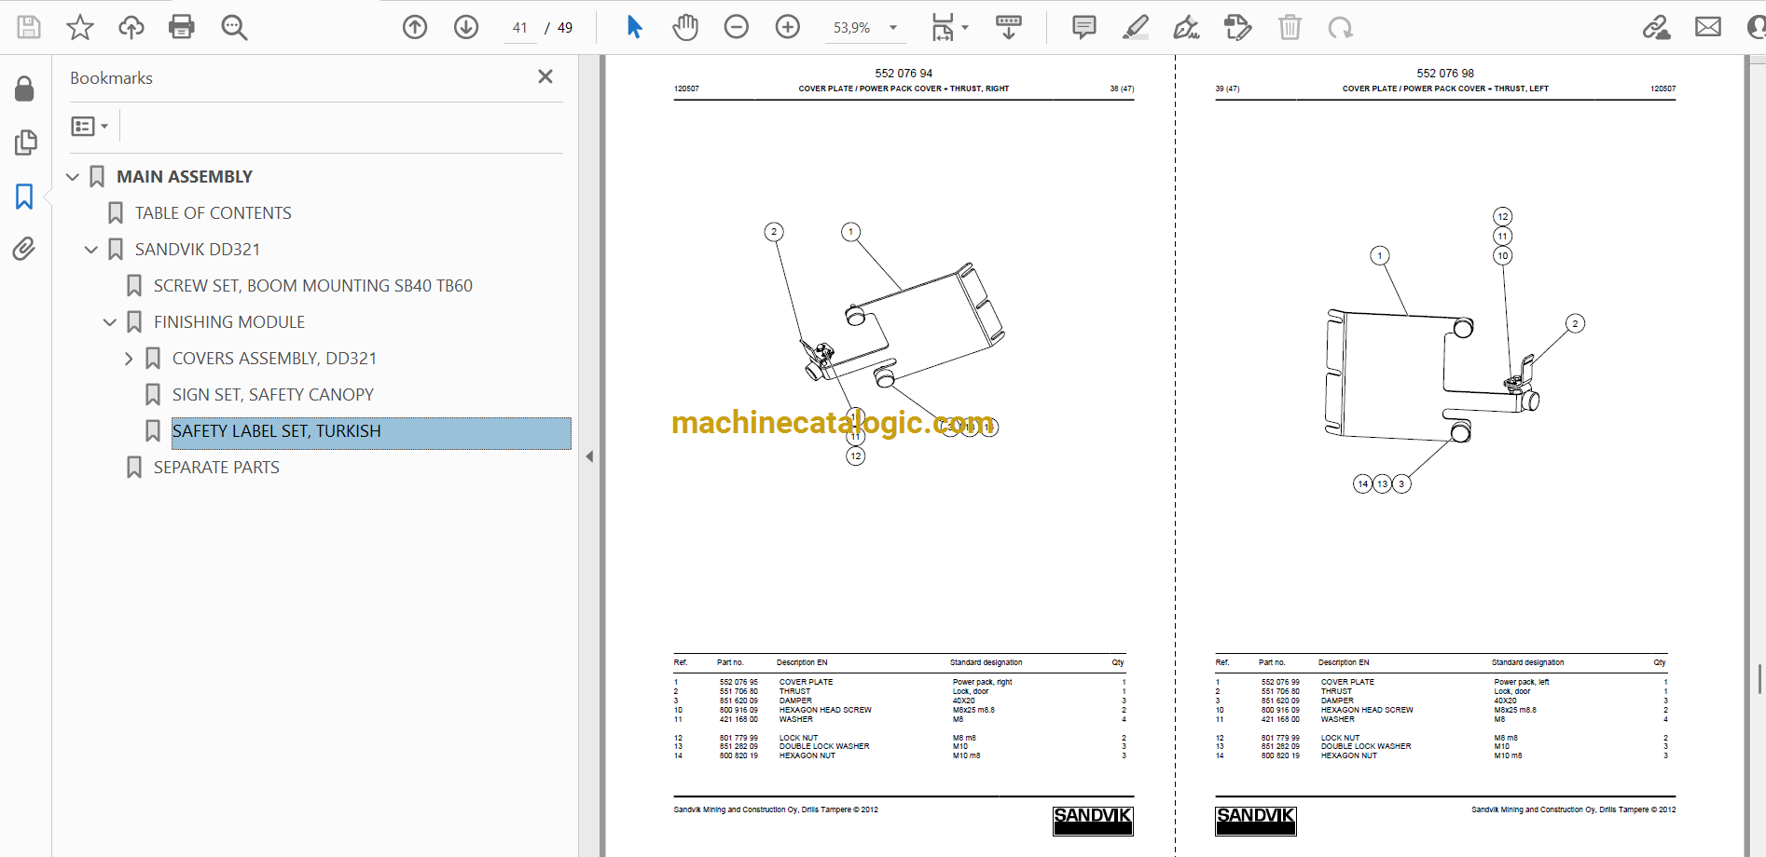Screen dimensions: 1766x857
Task: Click the left page SANDVIK logo
Action: click(1093, 821)
